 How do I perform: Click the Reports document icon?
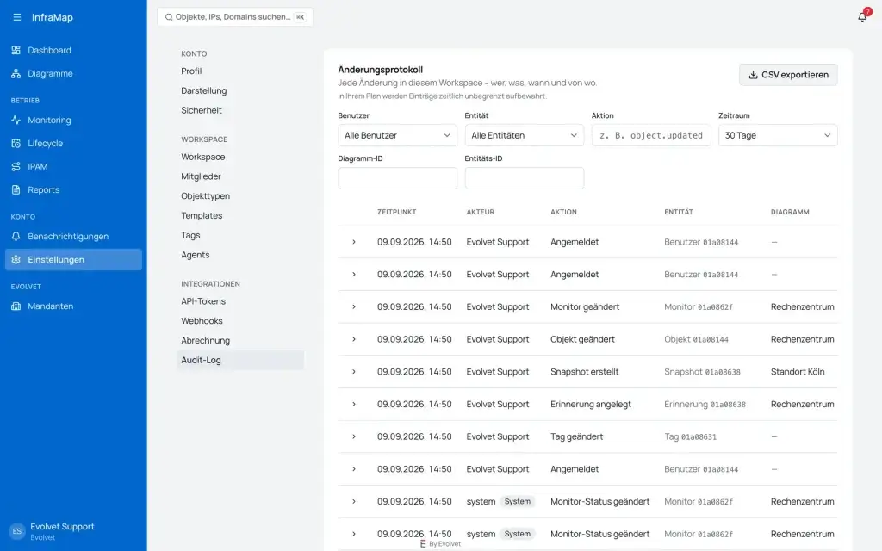point(16,189)
